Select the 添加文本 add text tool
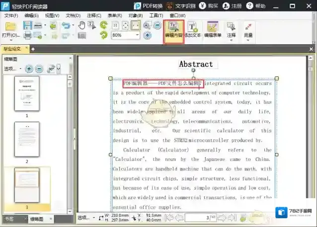The width and height of the screenshot is (317, 227). [192, 30]
